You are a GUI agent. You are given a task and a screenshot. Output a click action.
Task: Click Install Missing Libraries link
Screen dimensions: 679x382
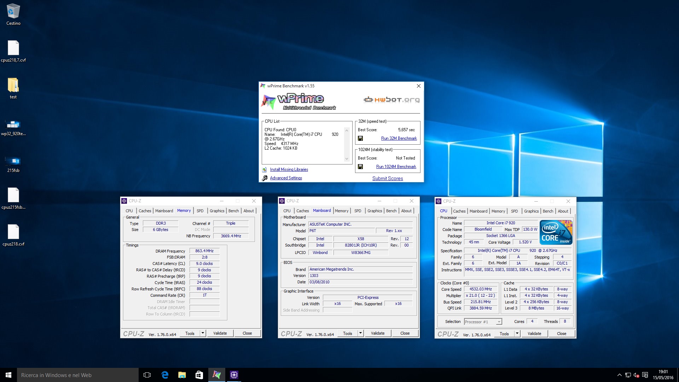point(289,169)
